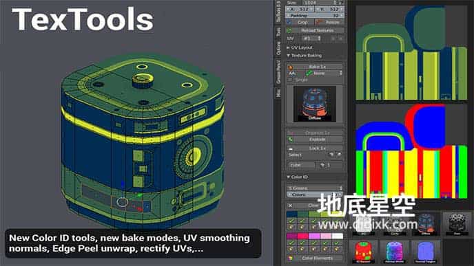Screen dimensions: 474x266
Task: Assign hot pink color using its checkmark
Action: click(x=302, y=243)
